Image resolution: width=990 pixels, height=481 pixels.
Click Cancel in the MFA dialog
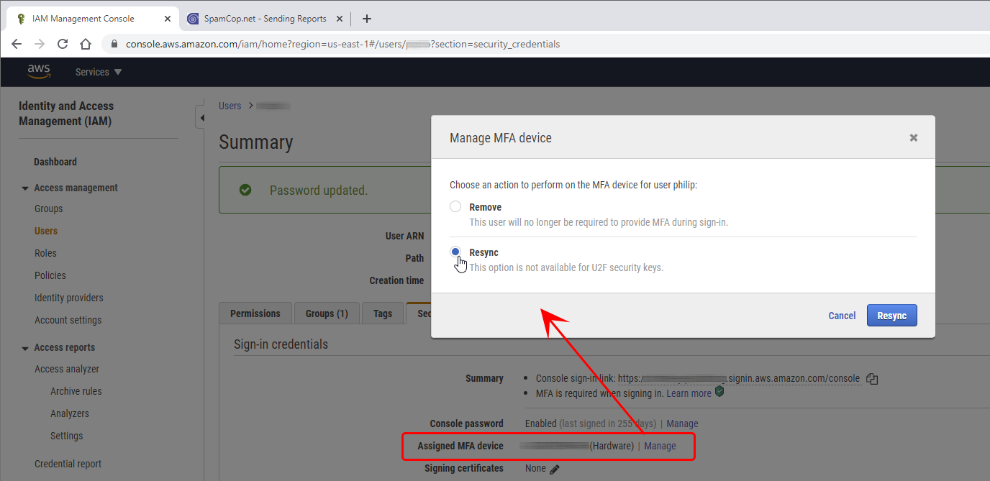click(x=842, y=316)
